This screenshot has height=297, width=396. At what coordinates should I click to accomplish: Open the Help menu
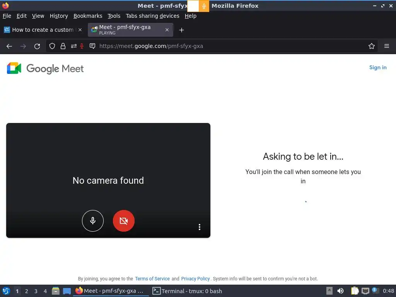(190, 16)
